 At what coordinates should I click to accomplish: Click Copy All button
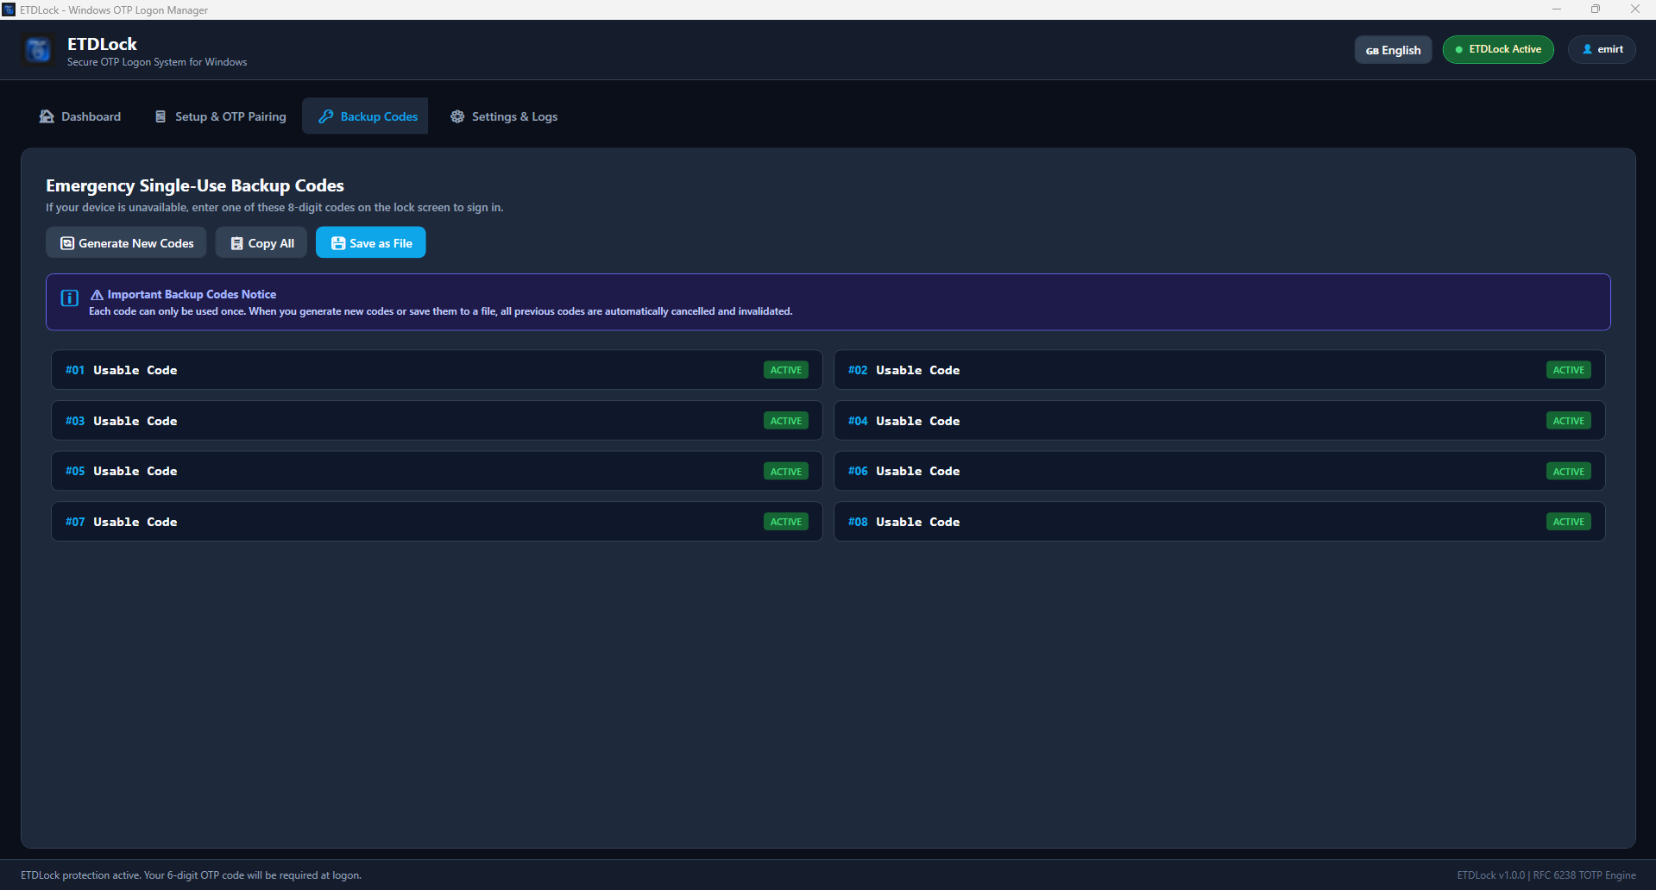pos(261,243)
